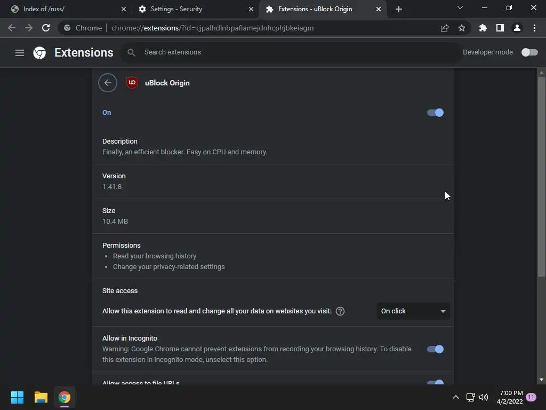Click the scrollbar up arrow
This screenshot has width=546, height=410.
(x=541, y=73)
